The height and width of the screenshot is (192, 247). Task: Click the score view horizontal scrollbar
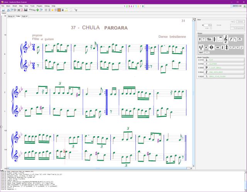pyautogui.click(x=99, y=168)
